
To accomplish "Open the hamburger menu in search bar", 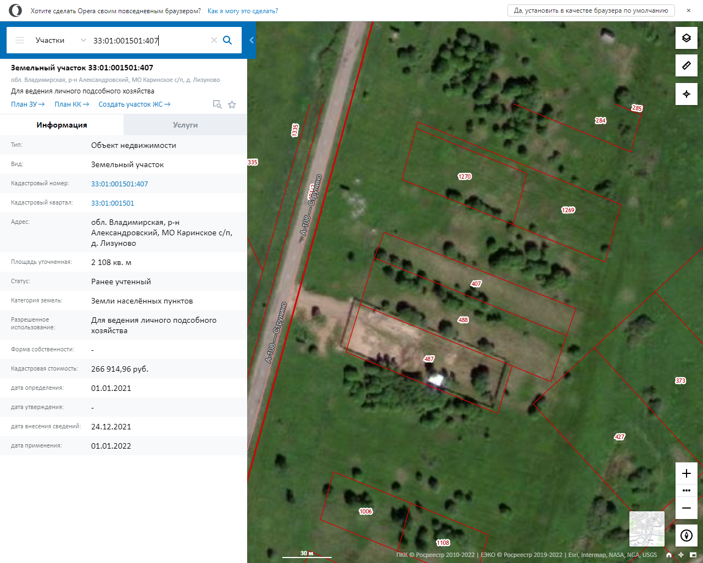I will (20, 40).
